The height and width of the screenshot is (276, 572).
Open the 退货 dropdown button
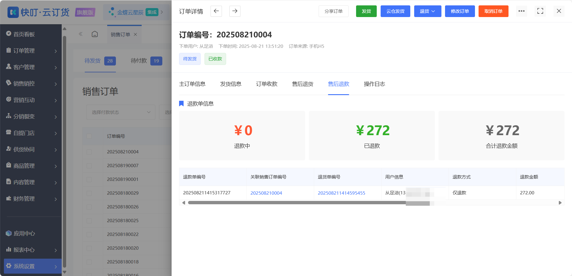tap(428, 11)
